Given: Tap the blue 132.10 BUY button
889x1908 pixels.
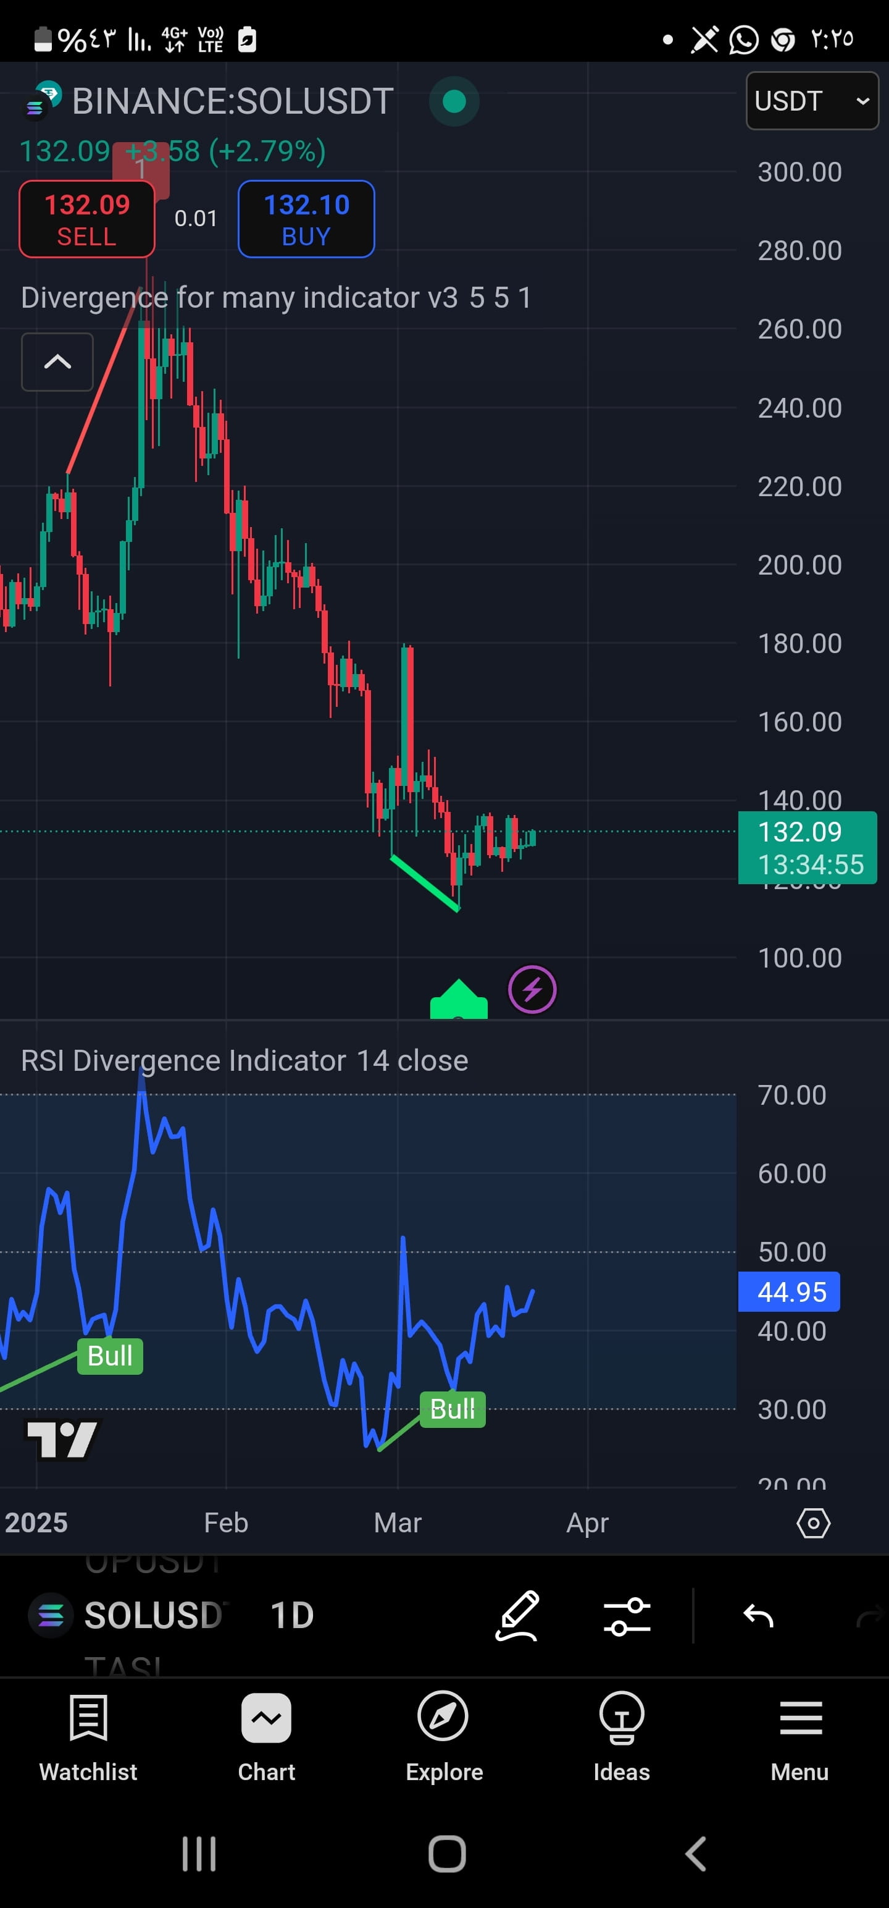Looking at the screenshot, I should 306,219.
